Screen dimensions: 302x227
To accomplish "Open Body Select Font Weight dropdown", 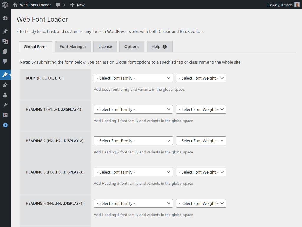I will tap(201, 78).
